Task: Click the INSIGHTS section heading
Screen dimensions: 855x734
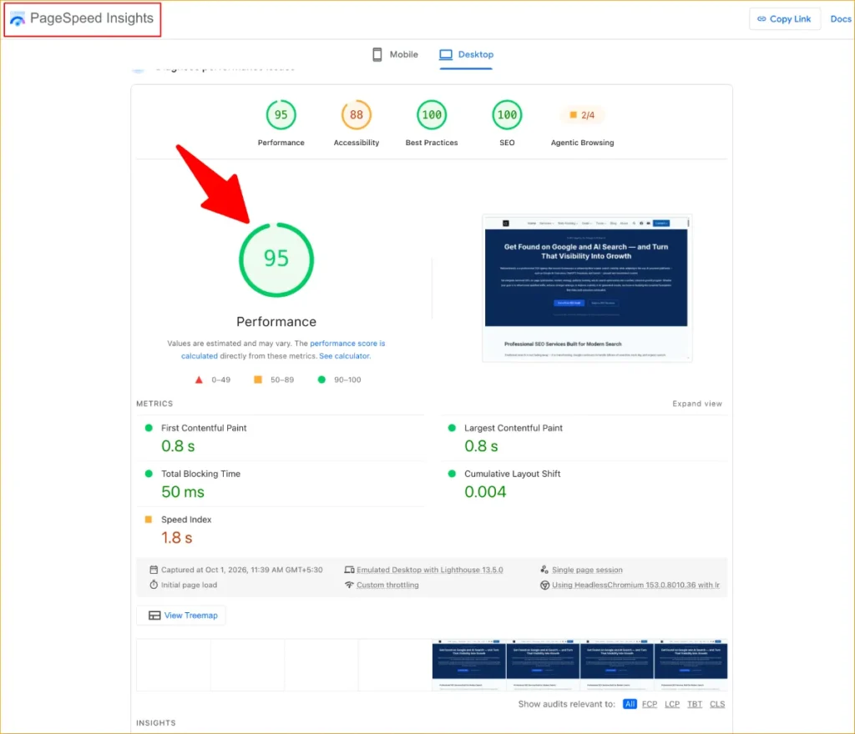Action: 156,722
